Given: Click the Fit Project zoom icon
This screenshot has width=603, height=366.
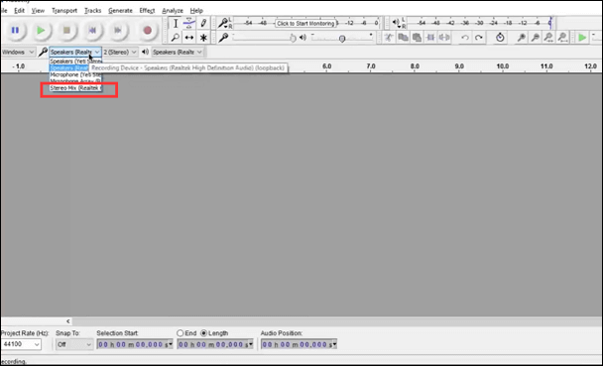Looking at the screenshot, I should (x=563, y=38).
